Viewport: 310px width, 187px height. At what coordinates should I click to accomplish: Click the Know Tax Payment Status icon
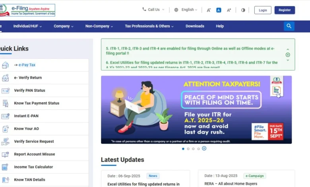pos(5,103)
